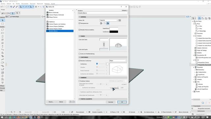Open the Ventanas menu
The height and width of the screenshot is (119, 211).
point(47,4)
